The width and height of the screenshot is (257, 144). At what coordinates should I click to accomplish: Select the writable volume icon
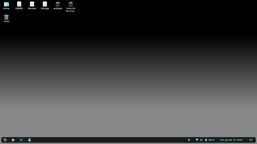58,6
